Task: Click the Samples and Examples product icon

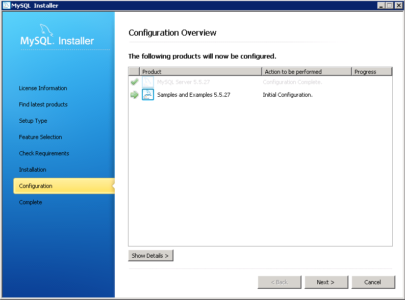Action: (x=148, y=95)
